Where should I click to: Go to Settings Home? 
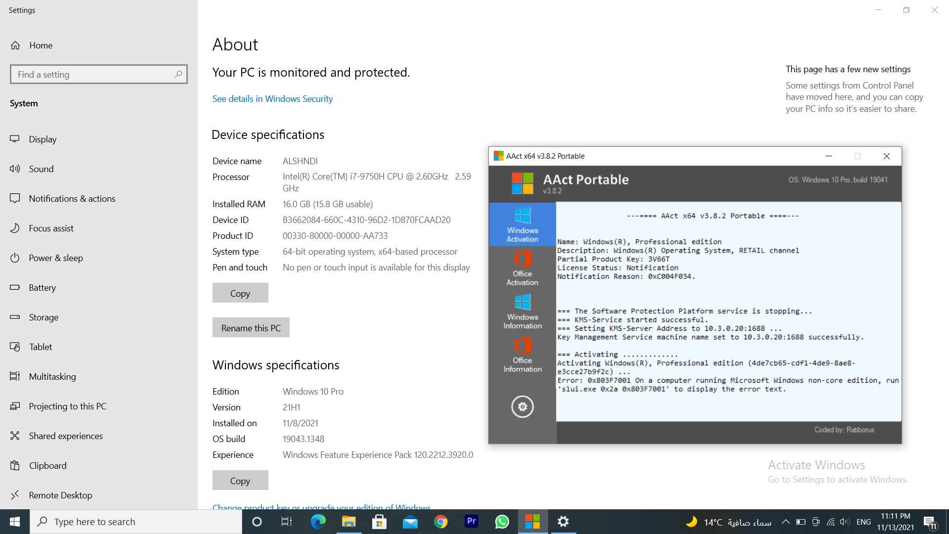point(99,45)
